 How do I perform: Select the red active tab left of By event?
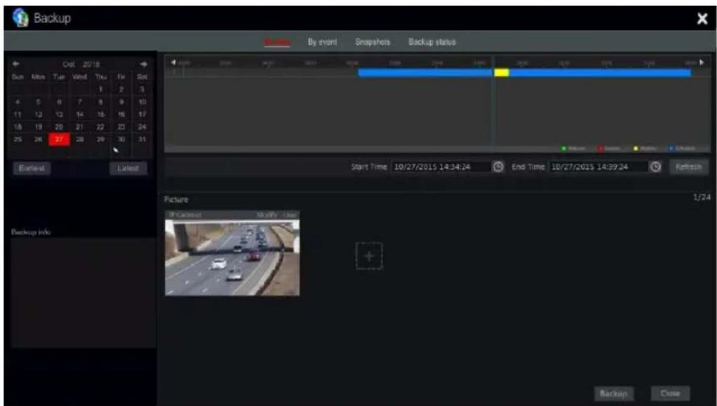277,42
